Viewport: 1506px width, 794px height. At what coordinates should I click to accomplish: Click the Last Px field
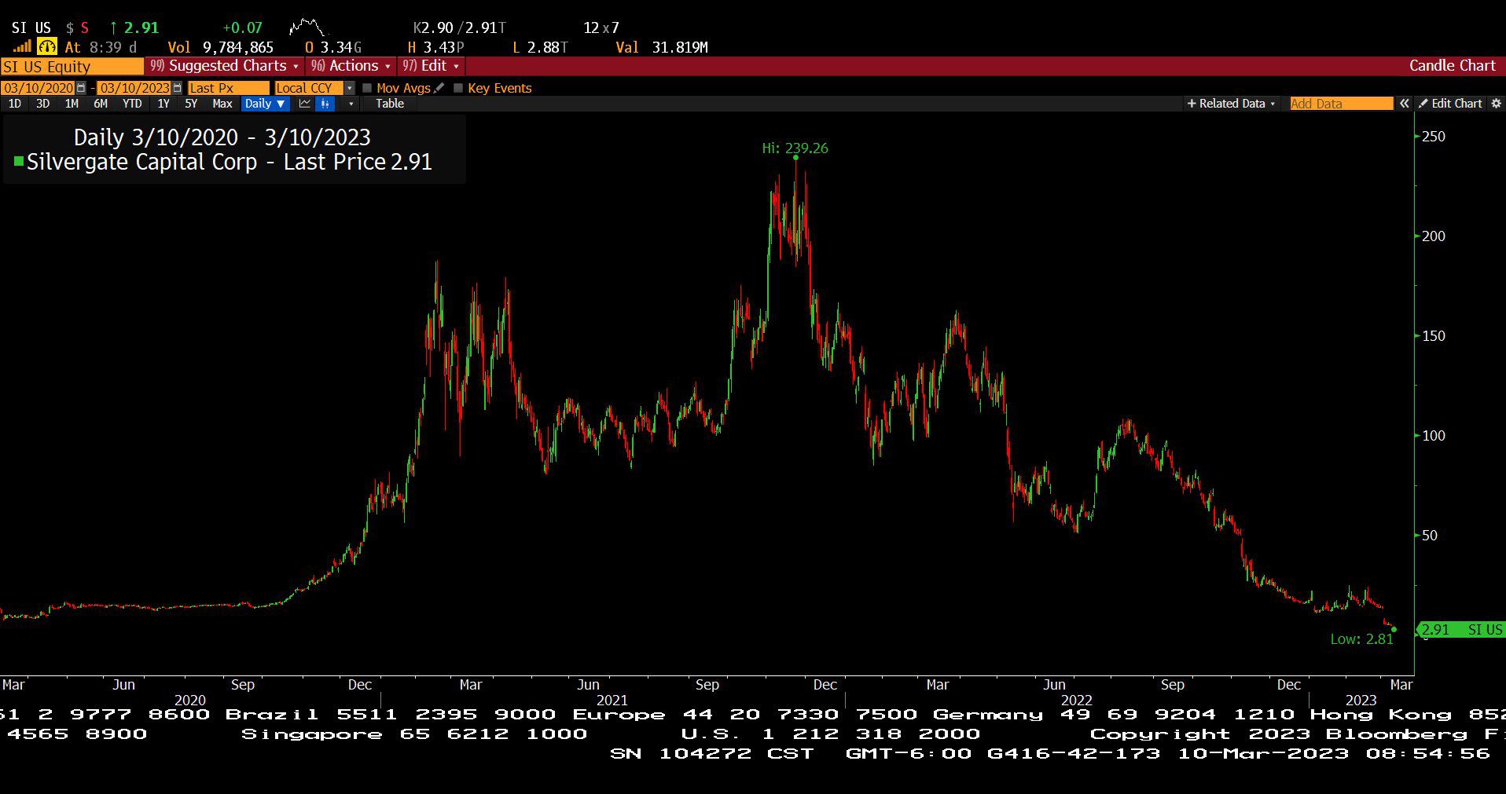(228, 88)
